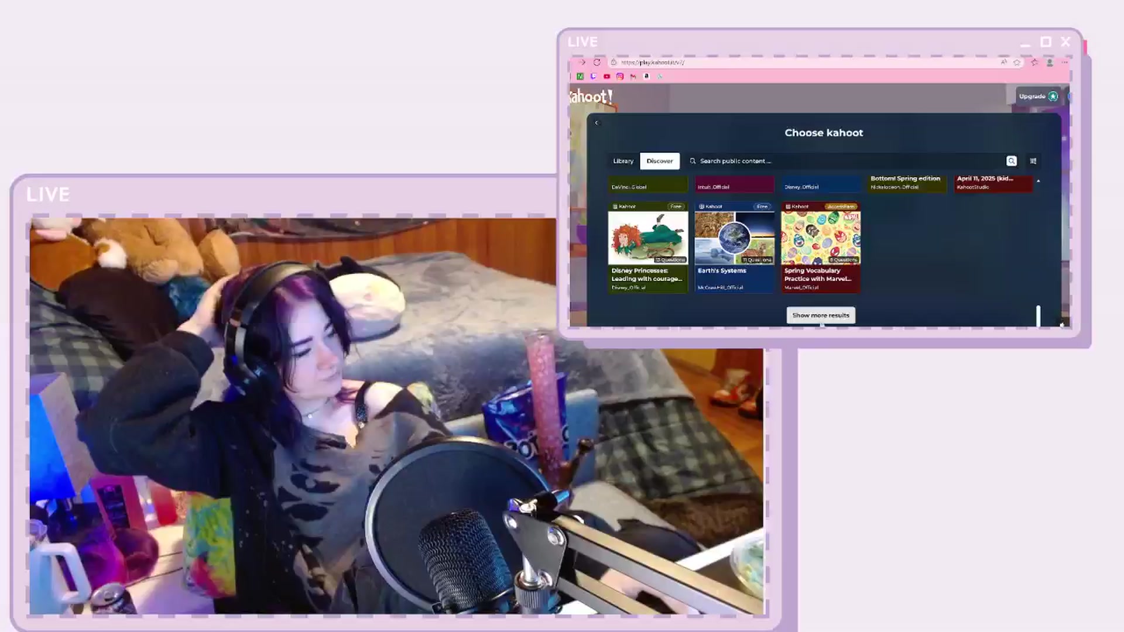Viewport: 1124px width, 632px height.
Task: Click the Disney_Official partial card
Action: click(821, 184)
